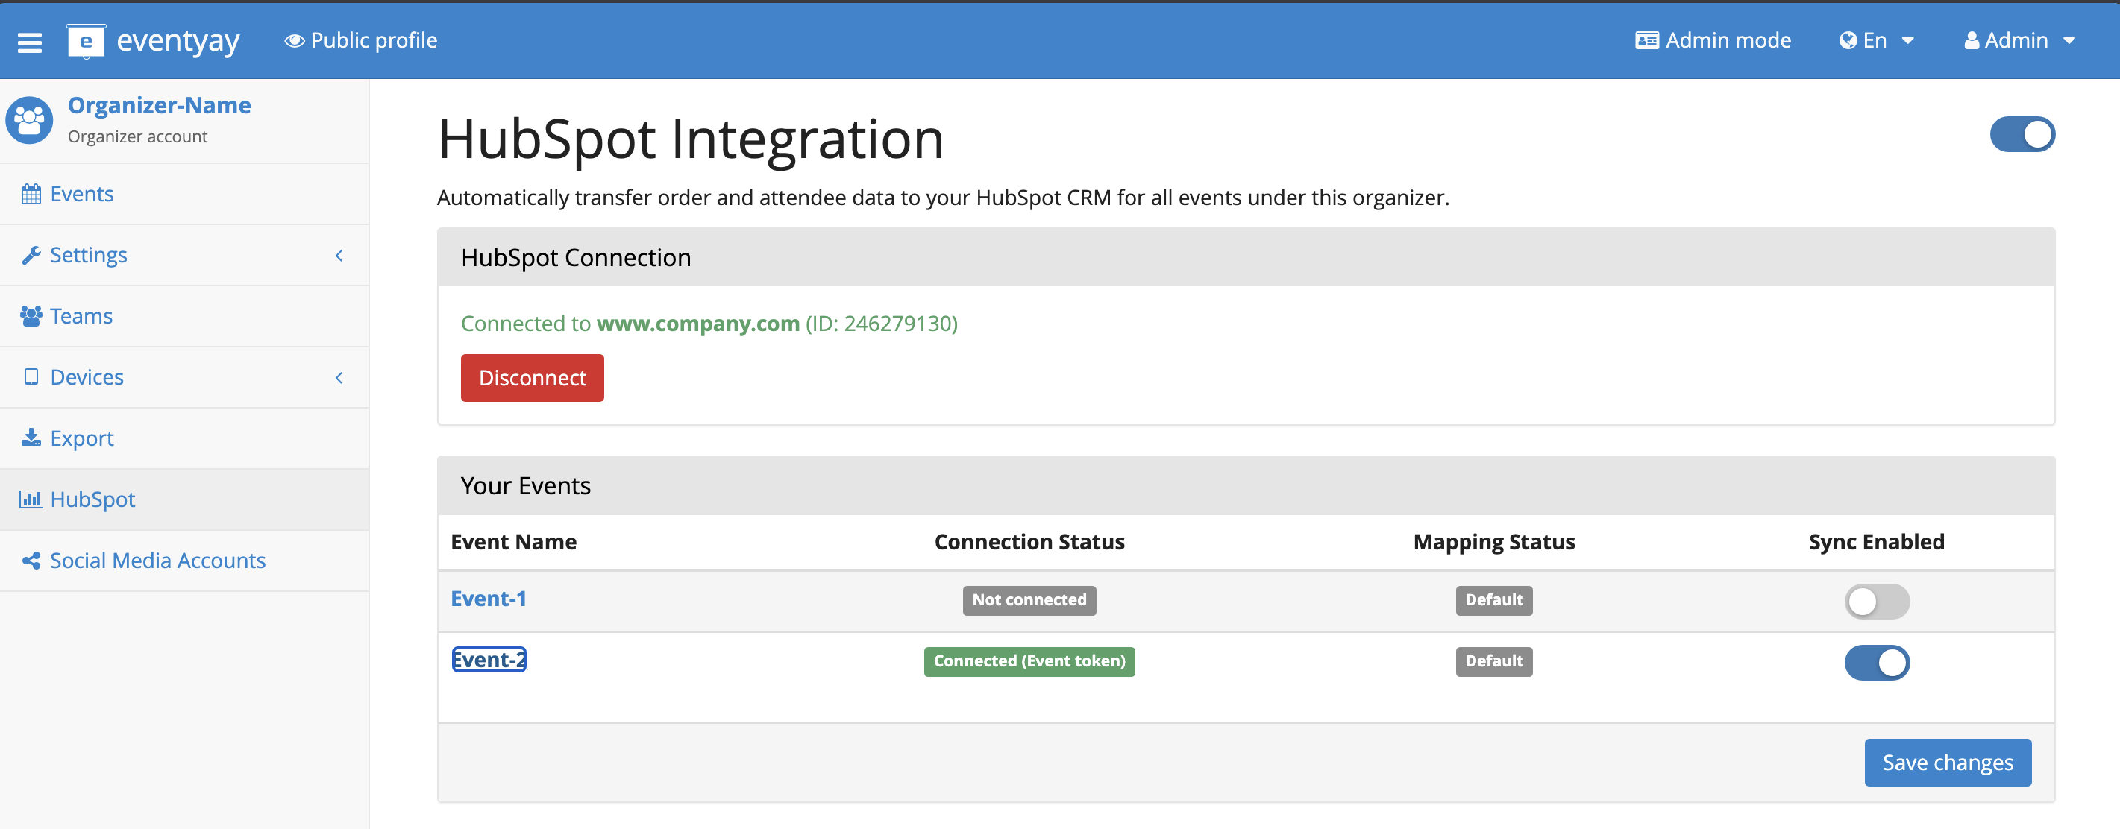The height and width of the screenshot is (829, 2120).
Task: Click the Not connected status badge
Action: click(1029, 599)
